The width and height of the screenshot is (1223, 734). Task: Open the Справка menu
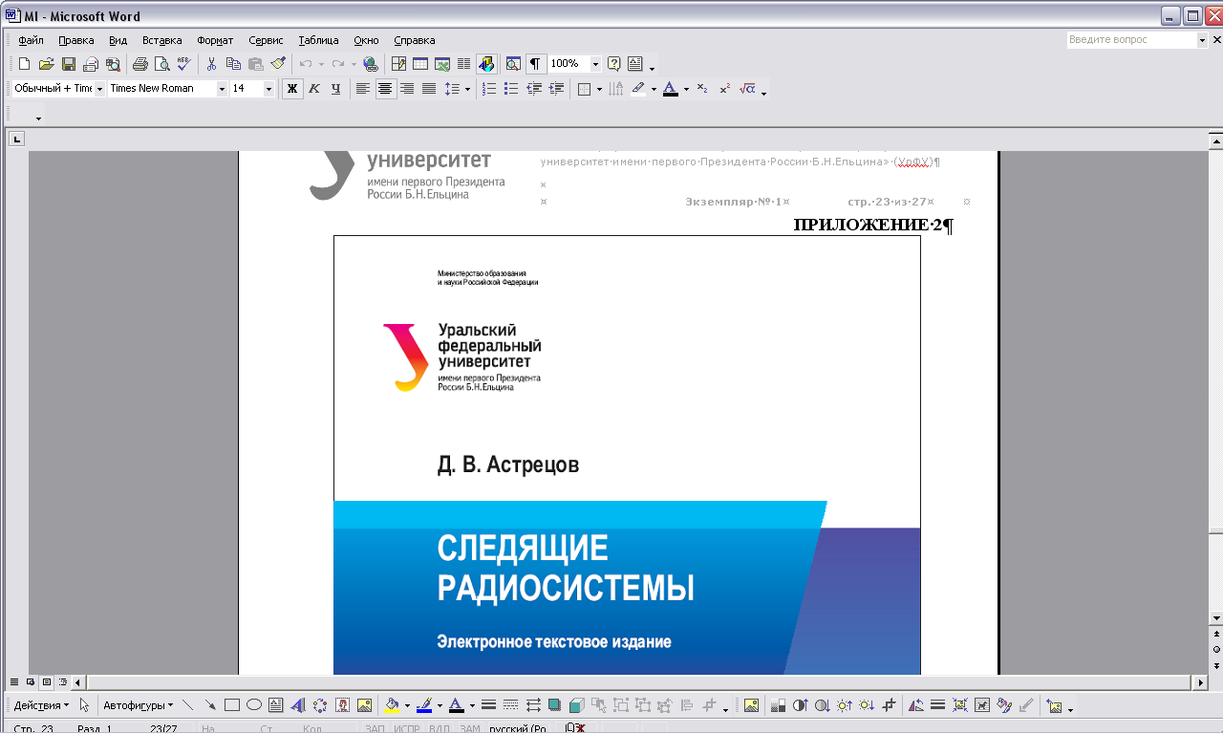[x=414, y=40]
